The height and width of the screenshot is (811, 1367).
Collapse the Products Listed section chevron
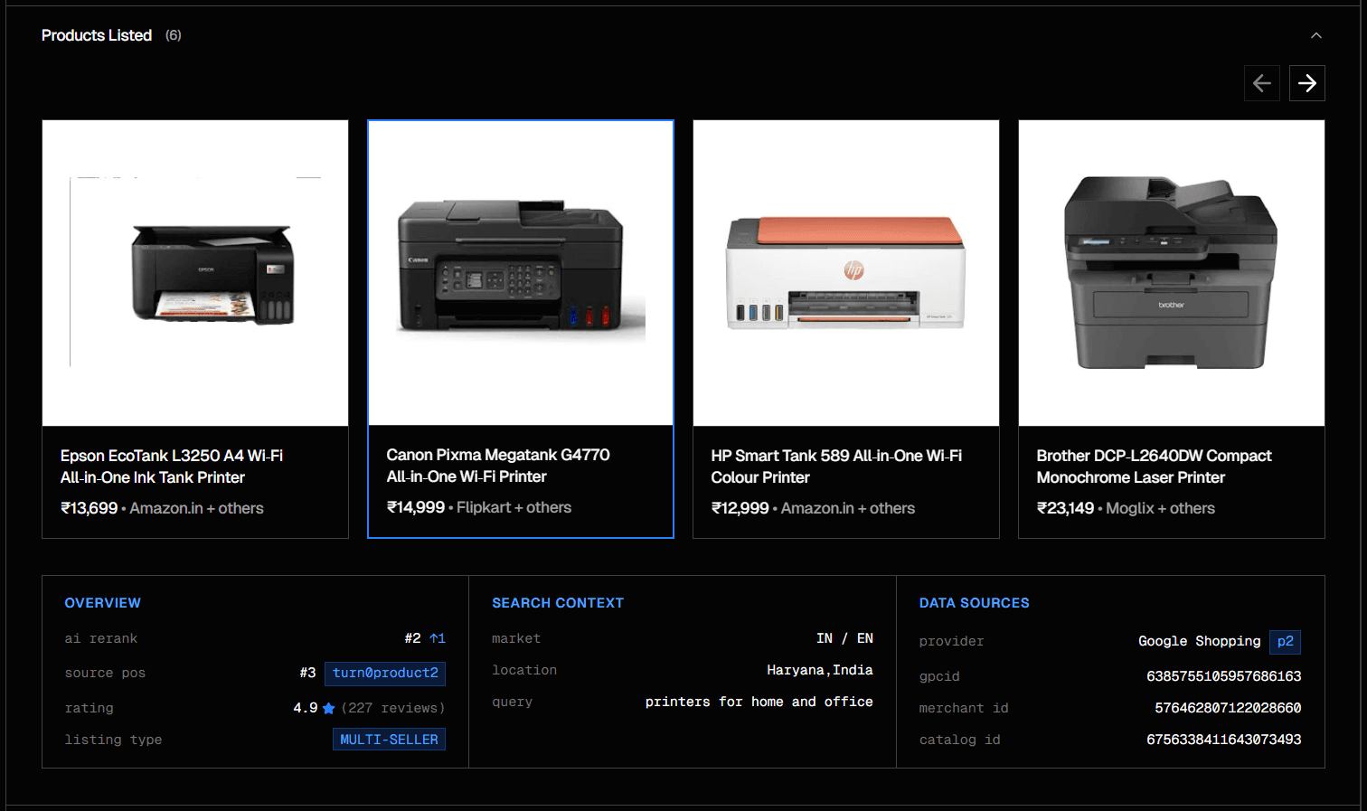(x=1316, y=35)
